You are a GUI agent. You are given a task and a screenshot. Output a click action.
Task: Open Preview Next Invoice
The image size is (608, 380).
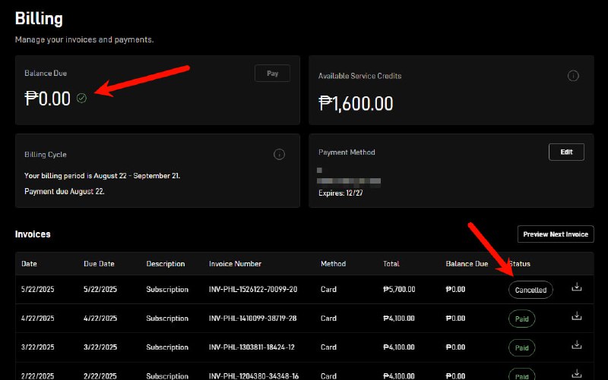(556, 234)
